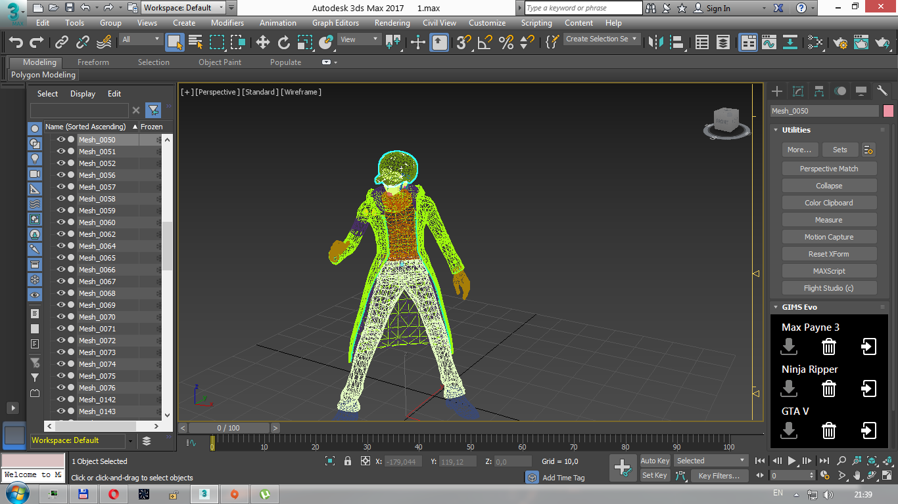Open the Rendering menu
The width and height of the screenshot is (898, 504).
392,22
